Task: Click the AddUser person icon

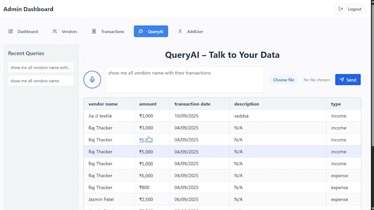Action: click(180, 31)
